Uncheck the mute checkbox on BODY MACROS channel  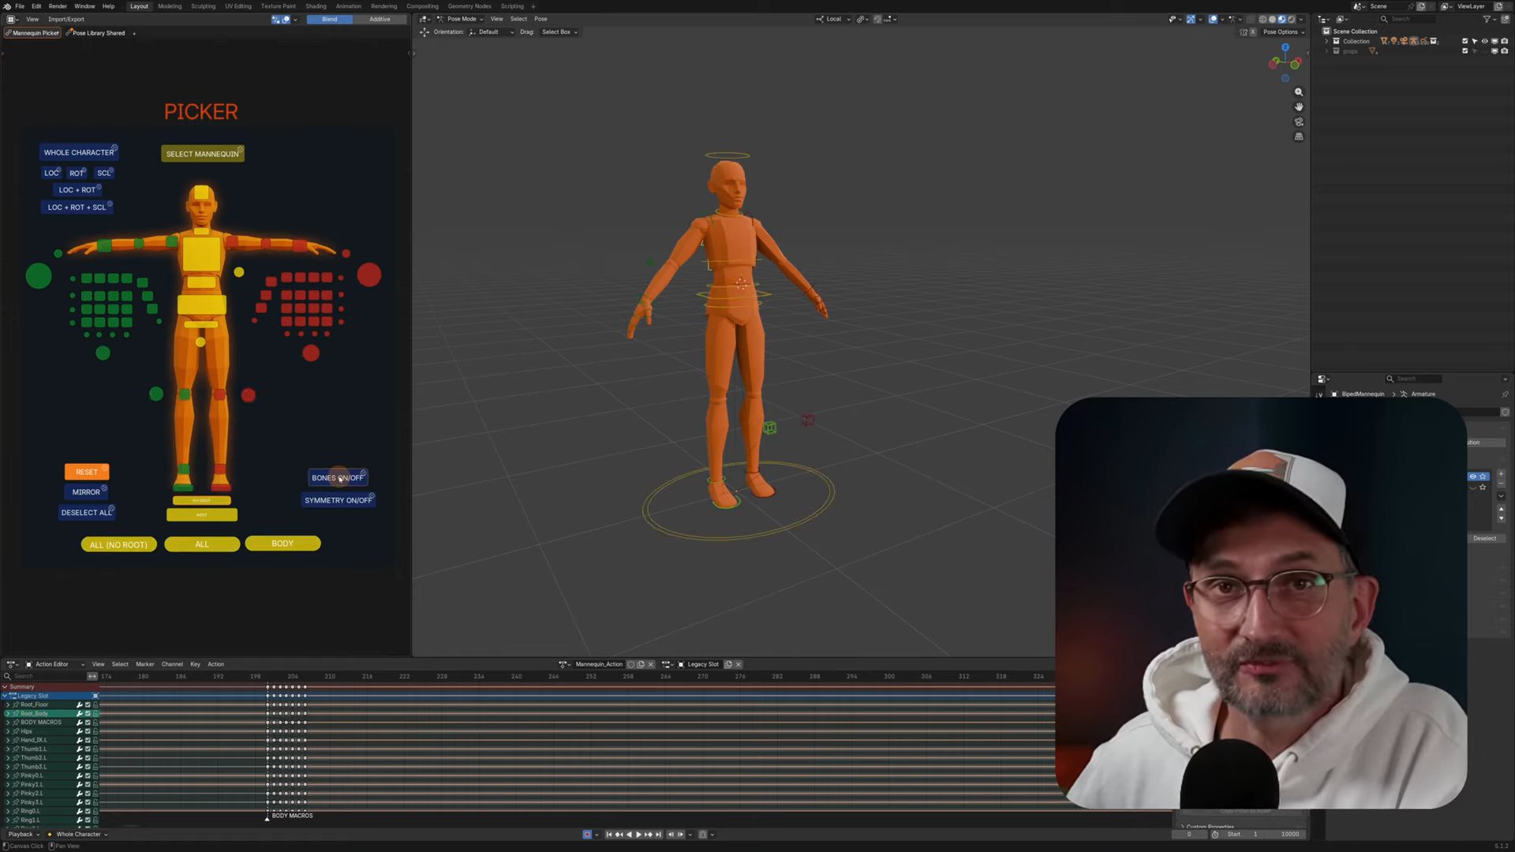(x=88, y=723)
